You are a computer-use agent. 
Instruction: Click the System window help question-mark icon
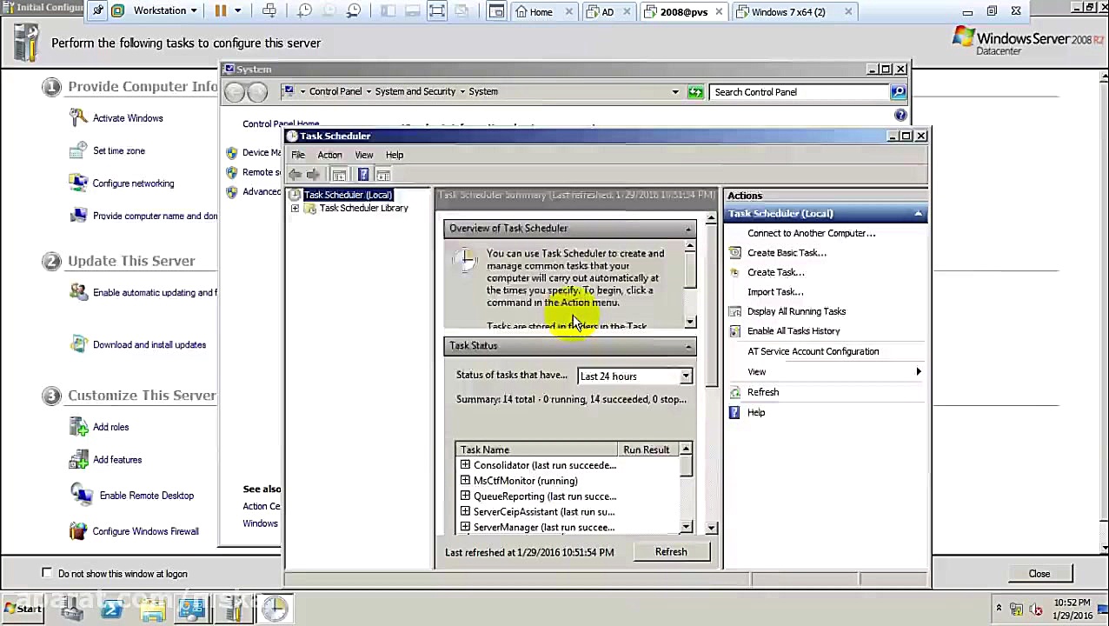[x=900, y=115]
